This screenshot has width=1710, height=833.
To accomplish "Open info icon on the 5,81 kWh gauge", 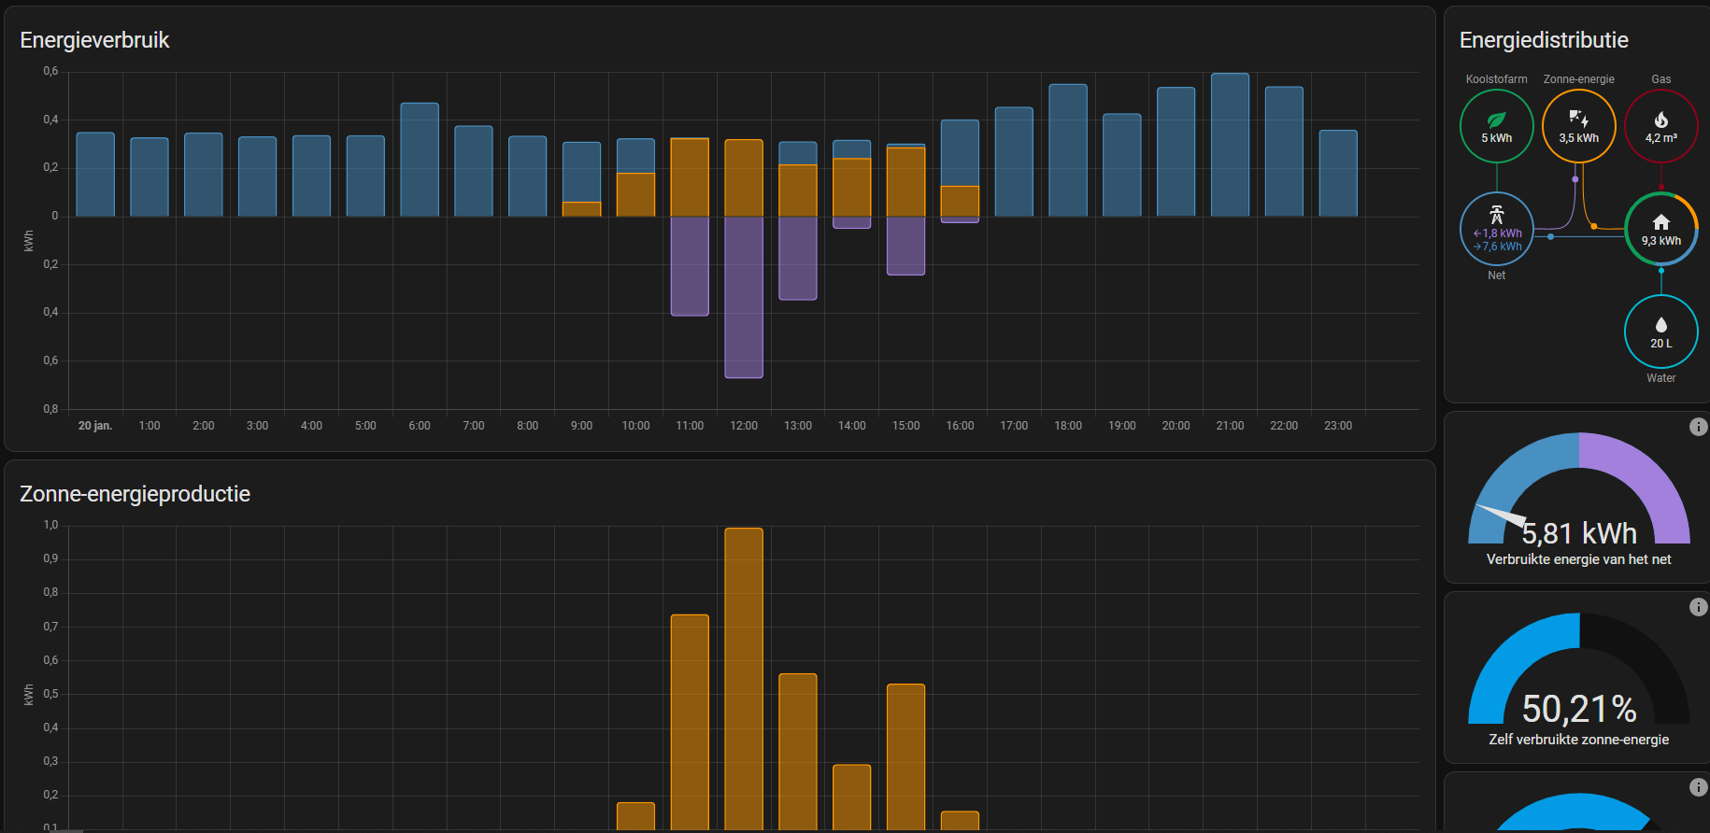I will 1698,427.
